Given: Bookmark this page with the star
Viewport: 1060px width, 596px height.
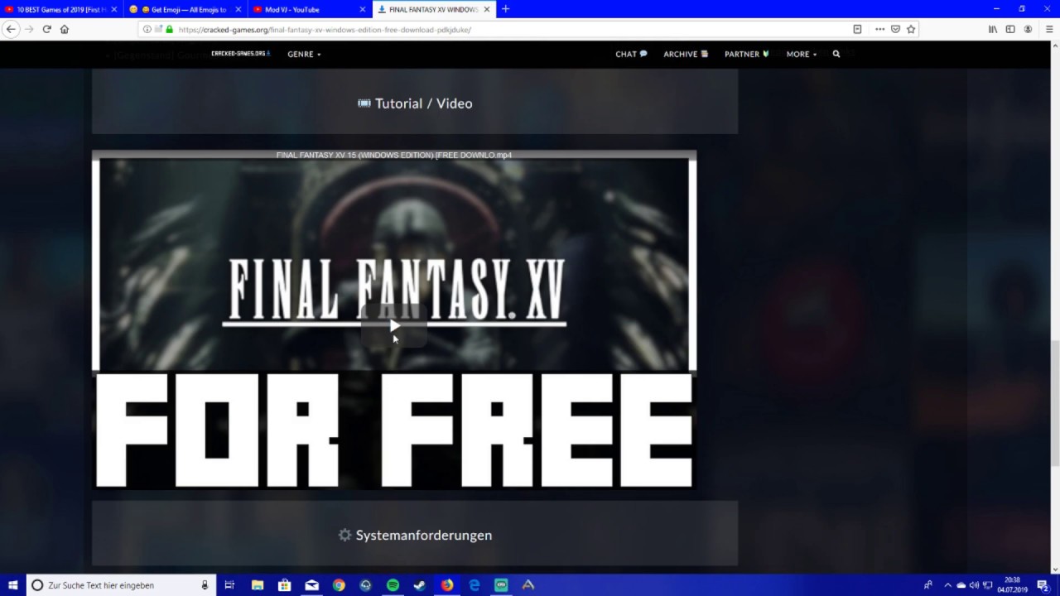Looking at the screenshot, I should point(911,29).
